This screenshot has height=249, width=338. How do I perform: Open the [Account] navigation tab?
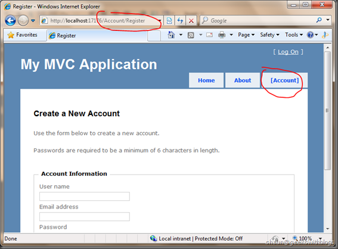pos(284,80)
